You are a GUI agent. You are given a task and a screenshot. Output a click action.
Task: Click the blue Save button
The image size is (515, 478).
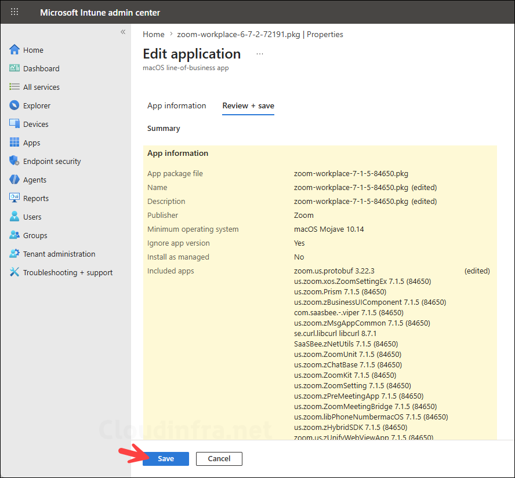click(166, 459)
